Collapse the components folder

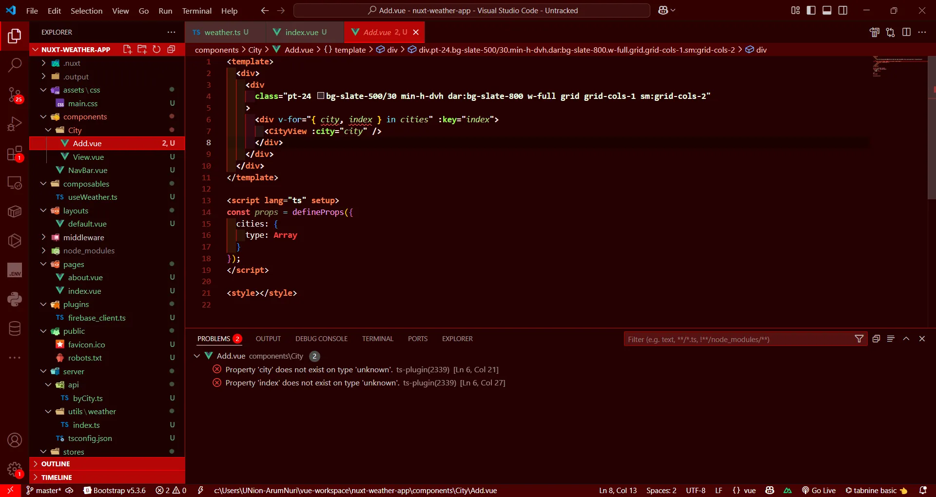pos(43,116)
